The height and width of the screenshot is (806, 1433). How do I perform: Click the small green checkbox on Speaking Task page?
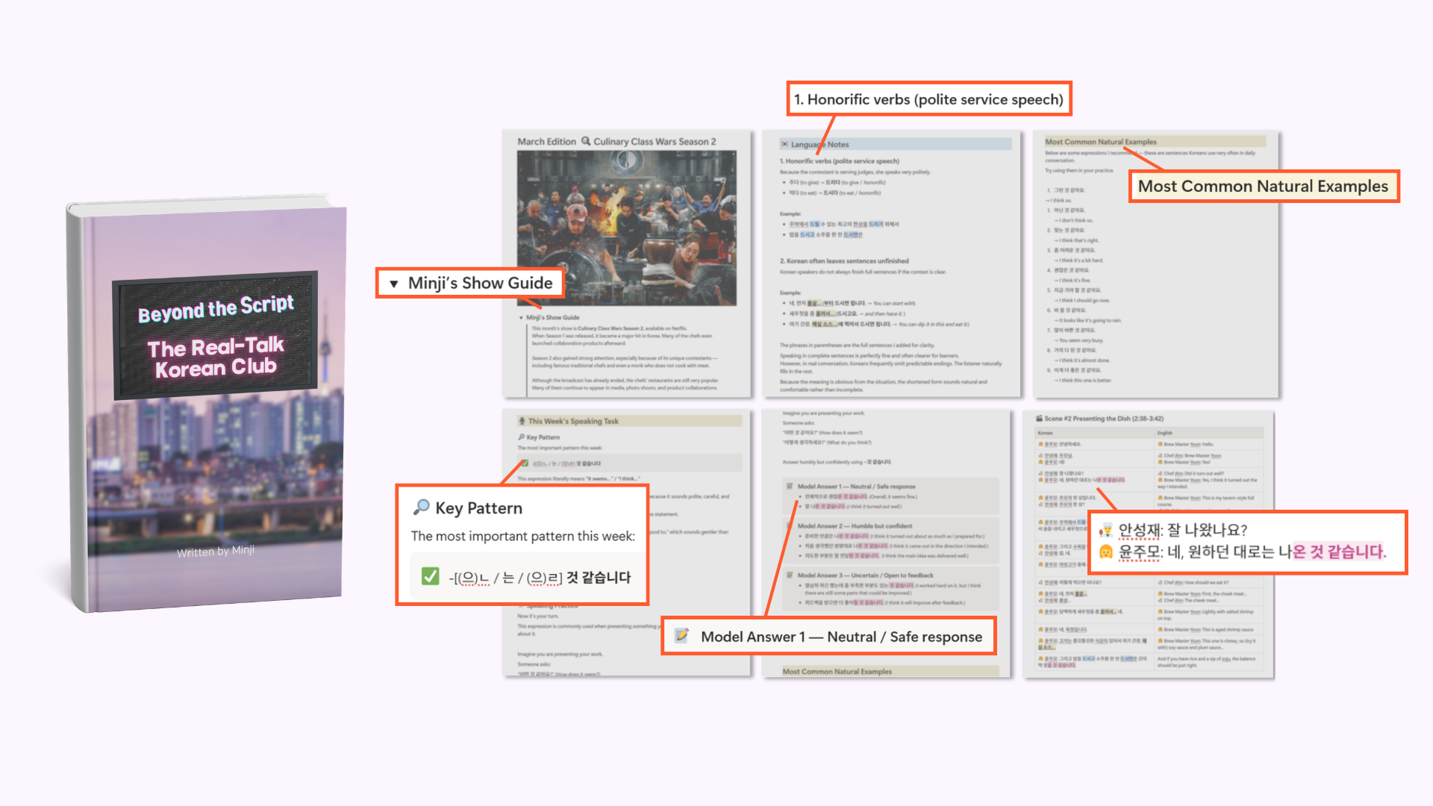525,463
